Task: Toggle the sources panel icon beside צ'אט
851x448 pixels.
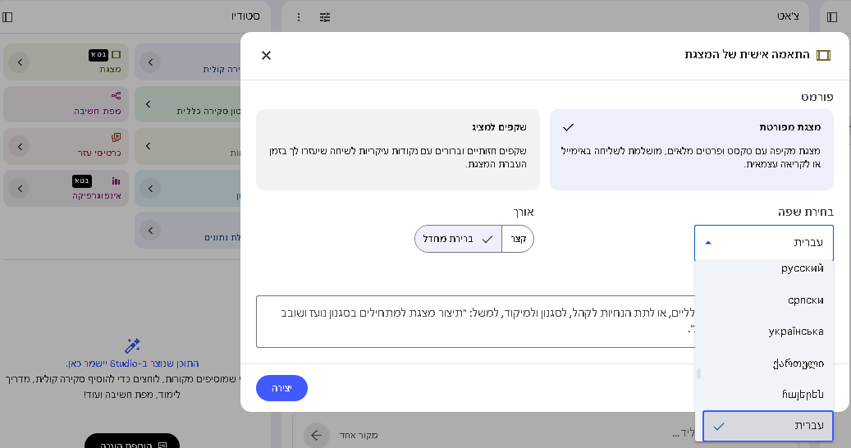Action: (832, 17)
